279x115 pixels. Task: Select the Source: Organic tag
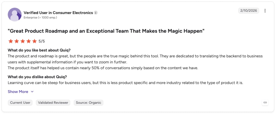(89, 103)
